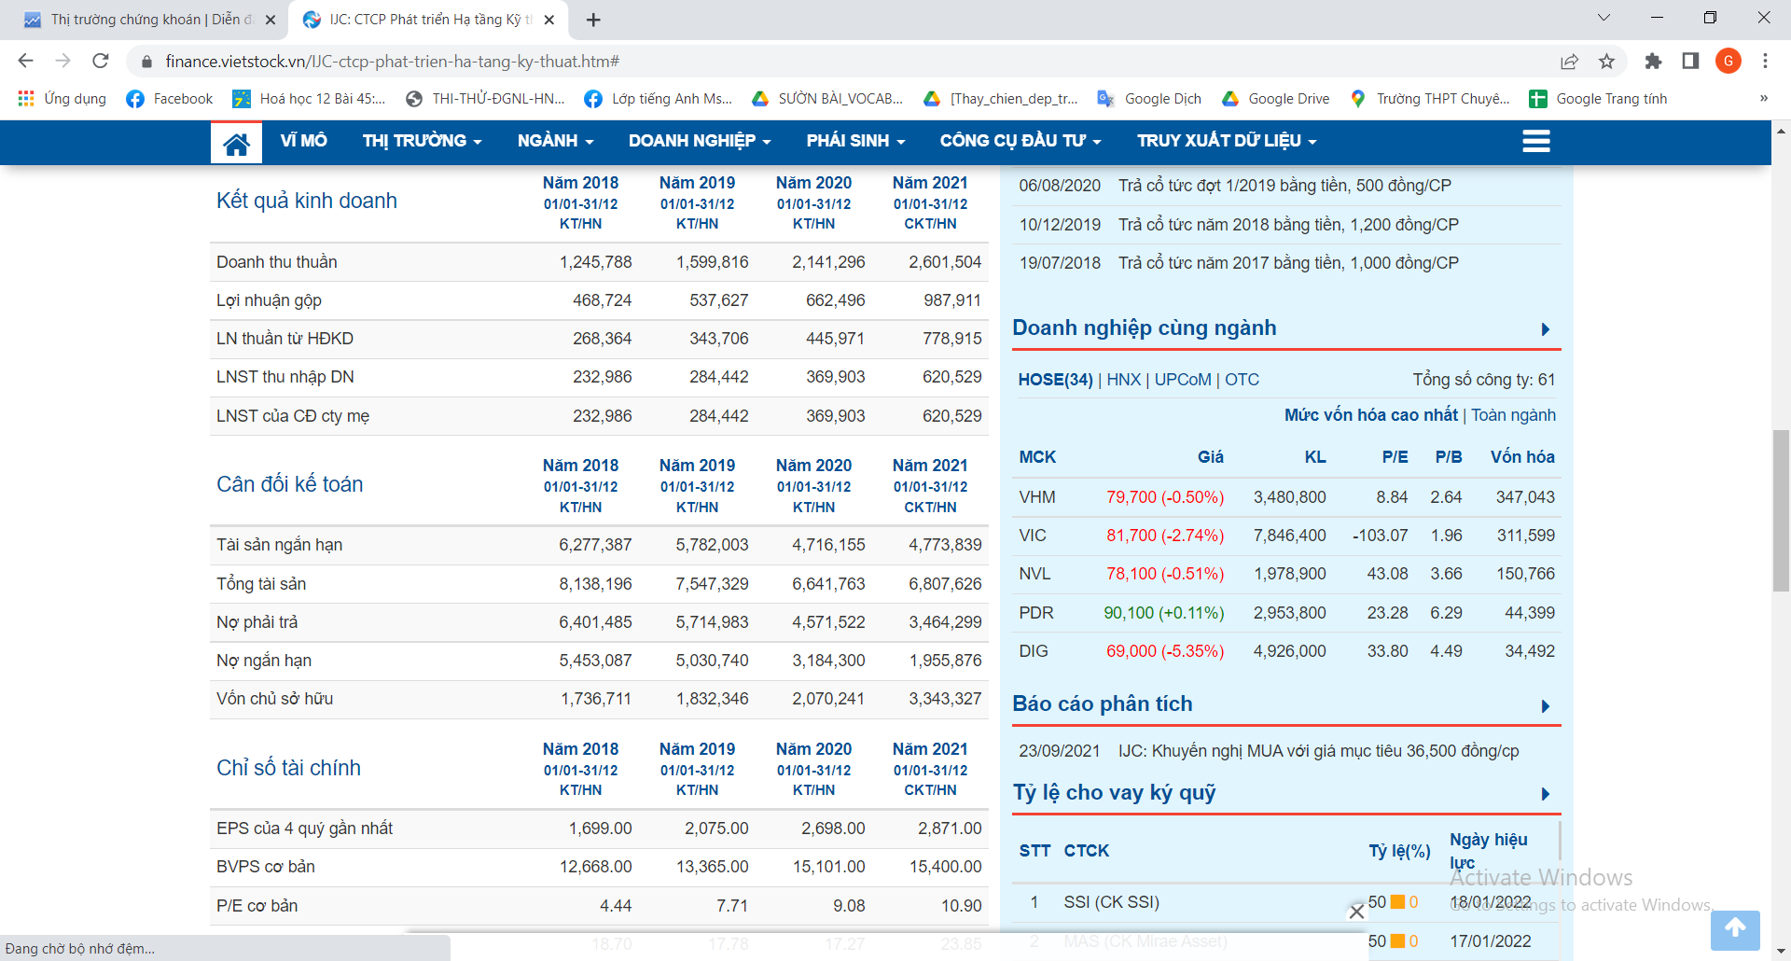Toggle Chrome side panel icon
This screenshot has width=1791, height=961.
[1690, 62]
